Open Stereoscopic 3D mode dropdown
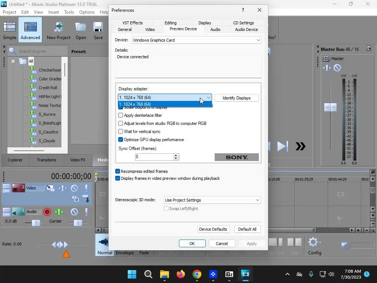Screen dimensions: 377x283 coord(212,200)
